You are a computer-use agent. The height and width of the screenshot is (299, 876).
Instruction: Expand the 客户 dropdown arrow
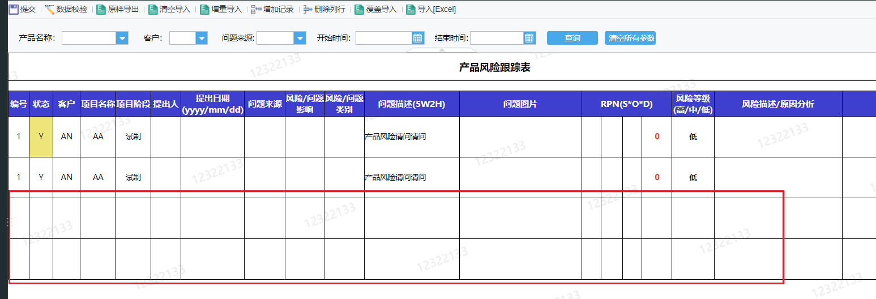tap(202, 38)
